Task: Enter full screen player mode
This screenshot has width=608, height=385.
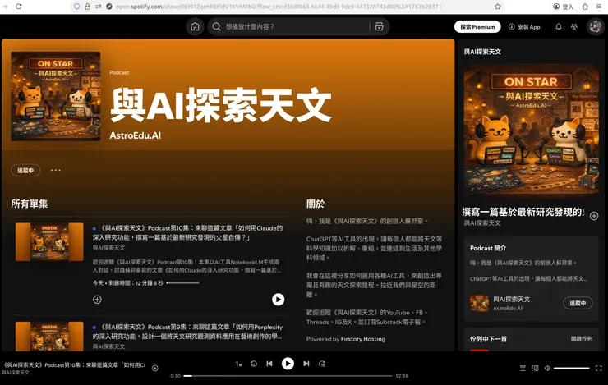Action: point(599,368)
